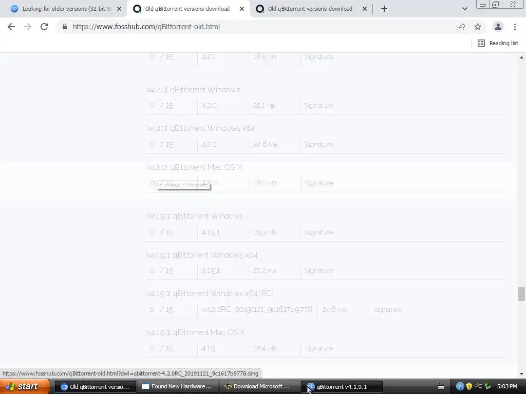Share this page using share icon

point(461,27)
